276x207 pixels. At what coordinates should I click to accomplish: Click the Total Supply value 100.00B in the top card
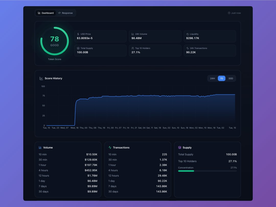click(82, 52)
